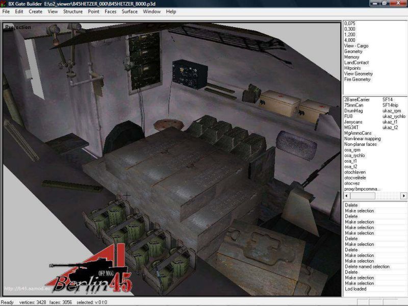Select the FU8 named selection
Viewport: 408px width, 306px height.
[x=348, y=116]
